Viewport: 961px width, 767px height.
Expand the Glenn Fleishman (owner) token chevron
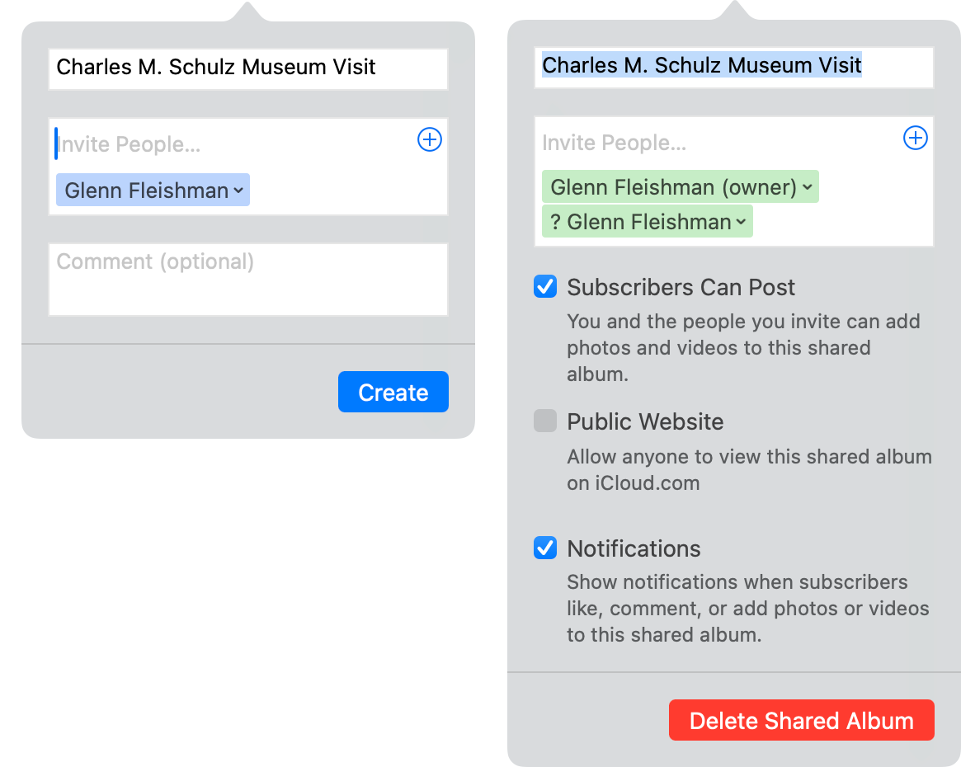click(x=808, y=187)
